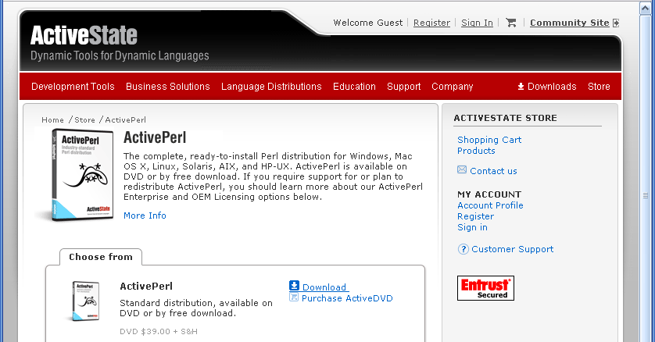Image resolution: width=655 pixels, height=342 pixels.
Task: Click the blue download icon beside Download
Action: coord(294,286)
